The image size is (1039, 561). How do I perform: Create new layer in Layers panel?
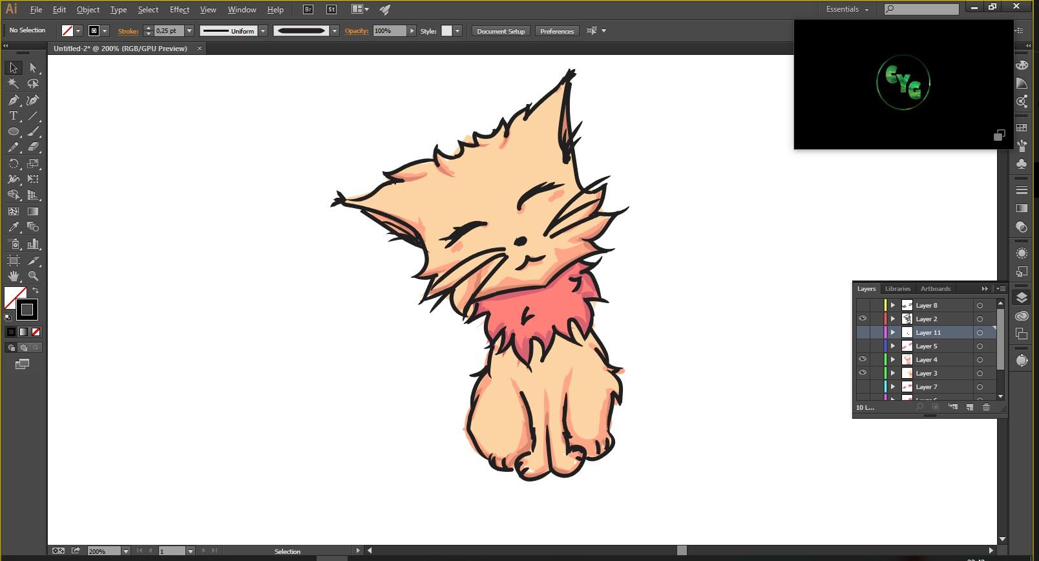point(969,407)
